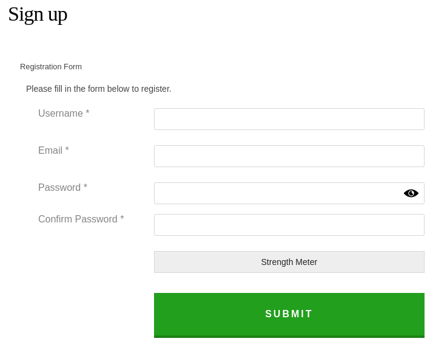This screenshot has width=430, height=344.
Task: Click the word 'Form' in the legend
Action: coord(73,67)
